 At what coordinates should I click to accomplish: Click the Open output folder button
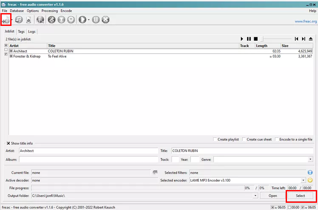pyautogui.click(x=273, y=196)
